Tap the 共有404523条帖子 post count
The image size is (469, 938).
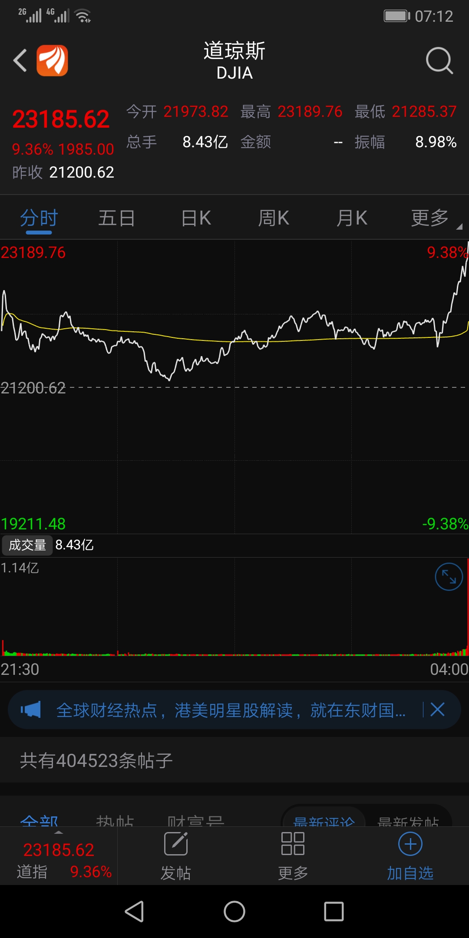96,760
